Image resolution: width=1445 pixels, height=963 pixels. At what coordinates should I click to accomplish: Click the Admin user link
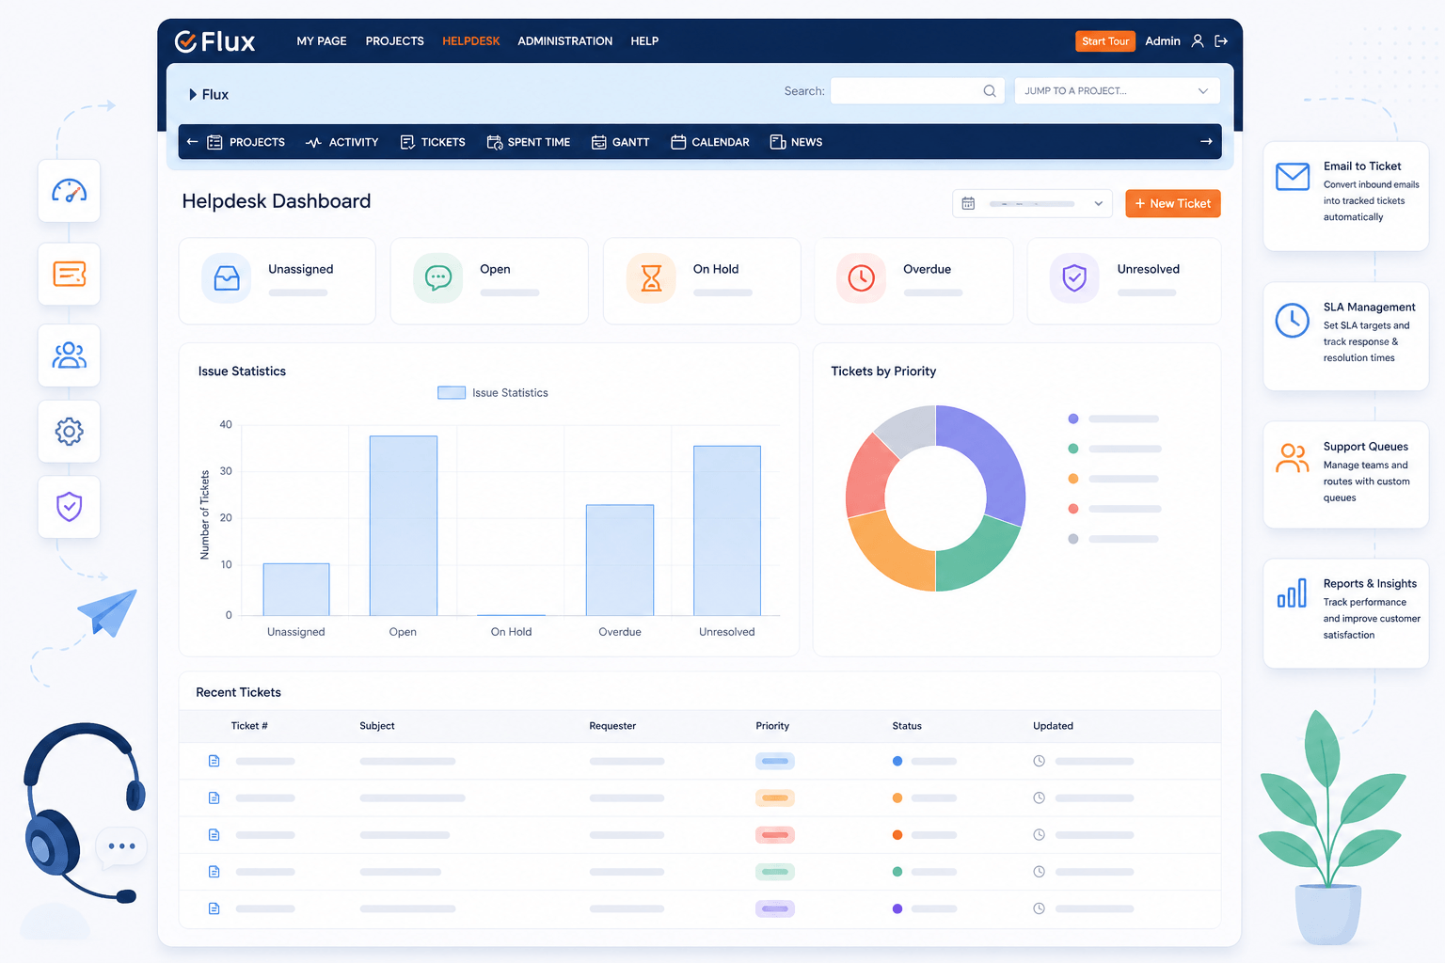click(1163, 41)
